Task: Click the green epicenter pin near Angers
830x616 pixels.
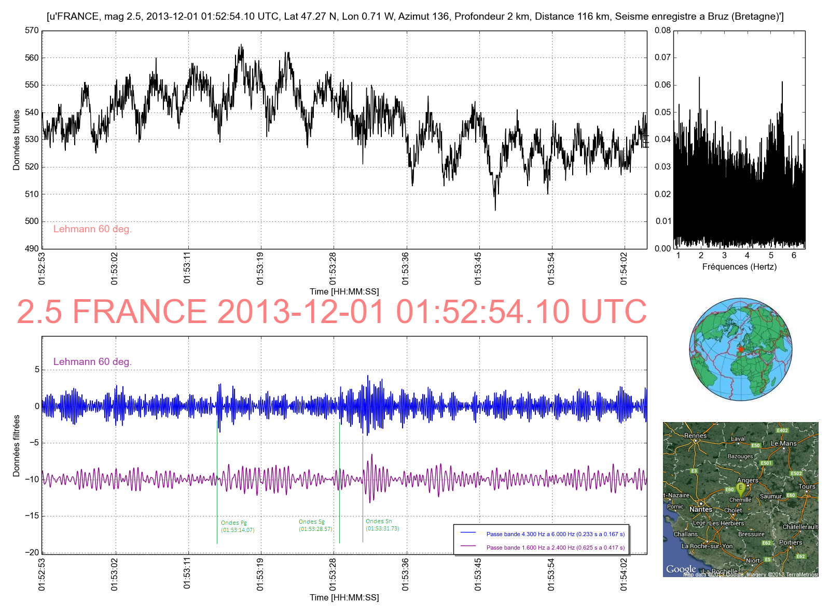Action: (x=741, y=488)
